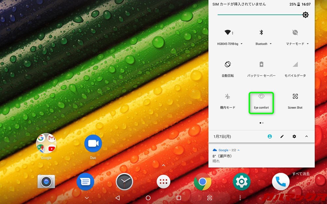
Task: Open the app drawer
Action: [x=163, y=181]
